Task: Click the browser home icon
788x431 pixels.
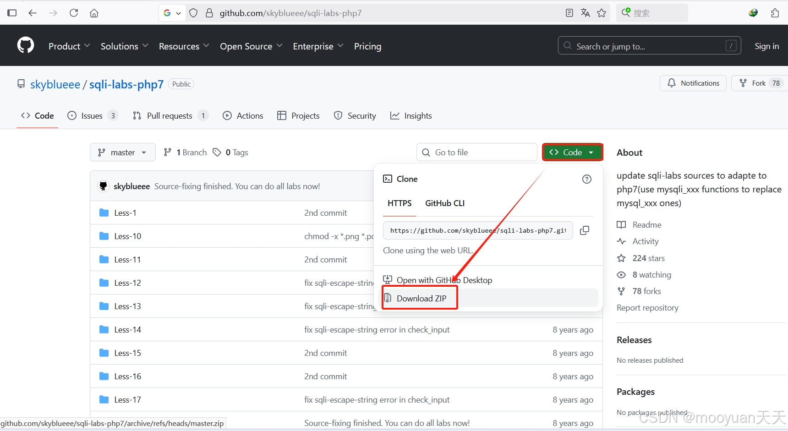Action: coord(94,13)
